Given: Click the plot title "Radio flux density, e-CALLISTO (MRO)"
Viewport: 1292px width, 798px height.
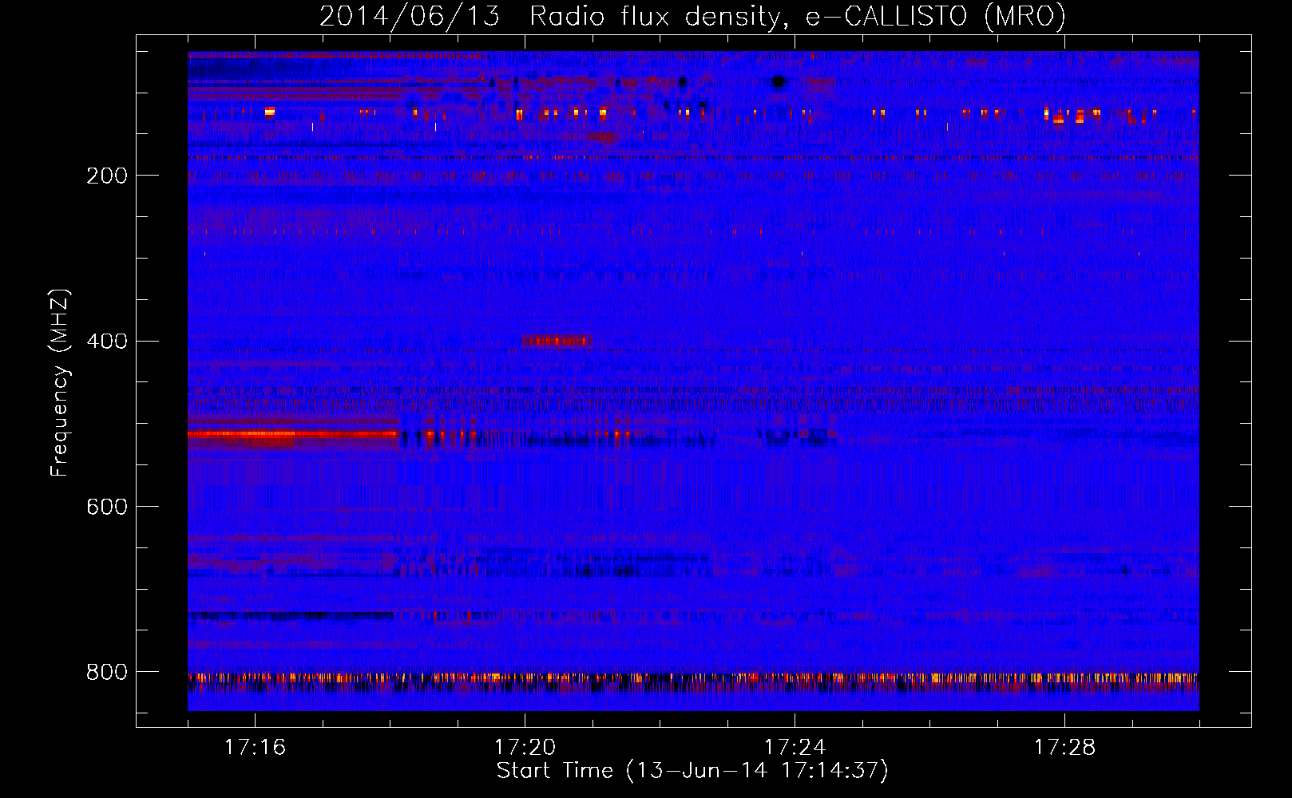Looking at the screenshot, I should pos(798,16).
